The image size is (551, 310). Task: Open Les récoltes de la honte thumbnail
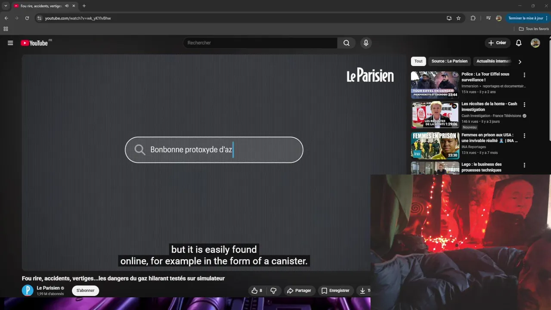click(x=435, y=115)
